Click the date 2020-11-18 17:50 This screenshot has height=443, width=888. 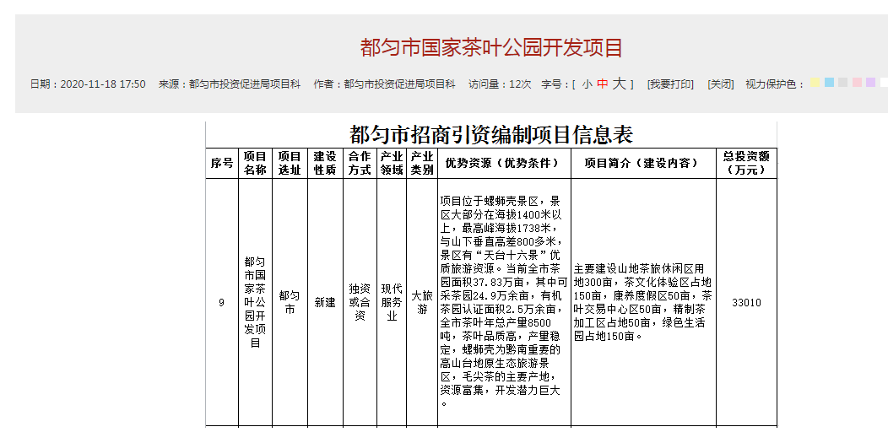coord(103,84)
